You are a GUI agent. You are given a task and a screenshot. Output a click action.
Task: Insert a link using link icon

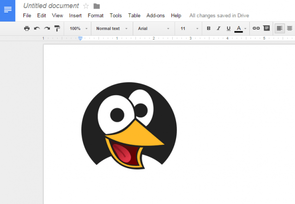[x=256, y=28]
